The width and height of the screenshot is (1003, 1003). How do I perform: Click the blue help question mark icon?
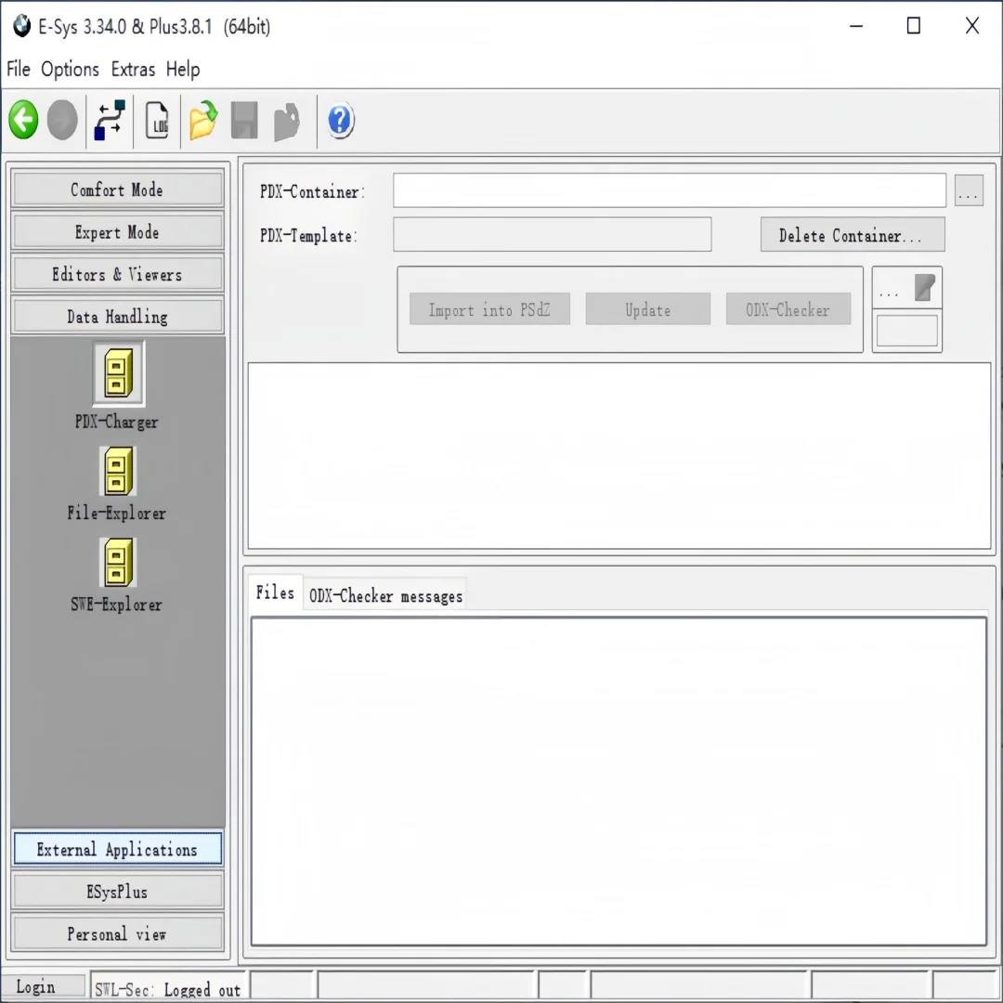tap(340, 120)
